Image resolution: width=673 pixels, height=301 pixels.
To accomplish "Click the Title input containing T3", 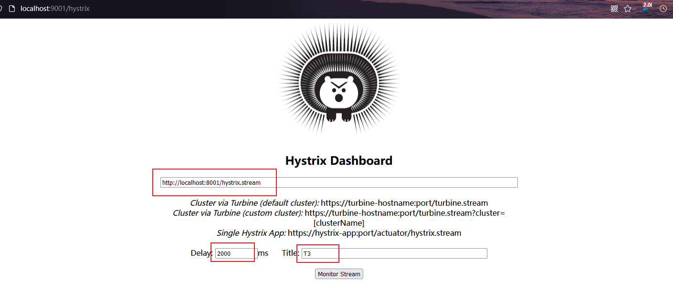I will click(x=394, y=253).
